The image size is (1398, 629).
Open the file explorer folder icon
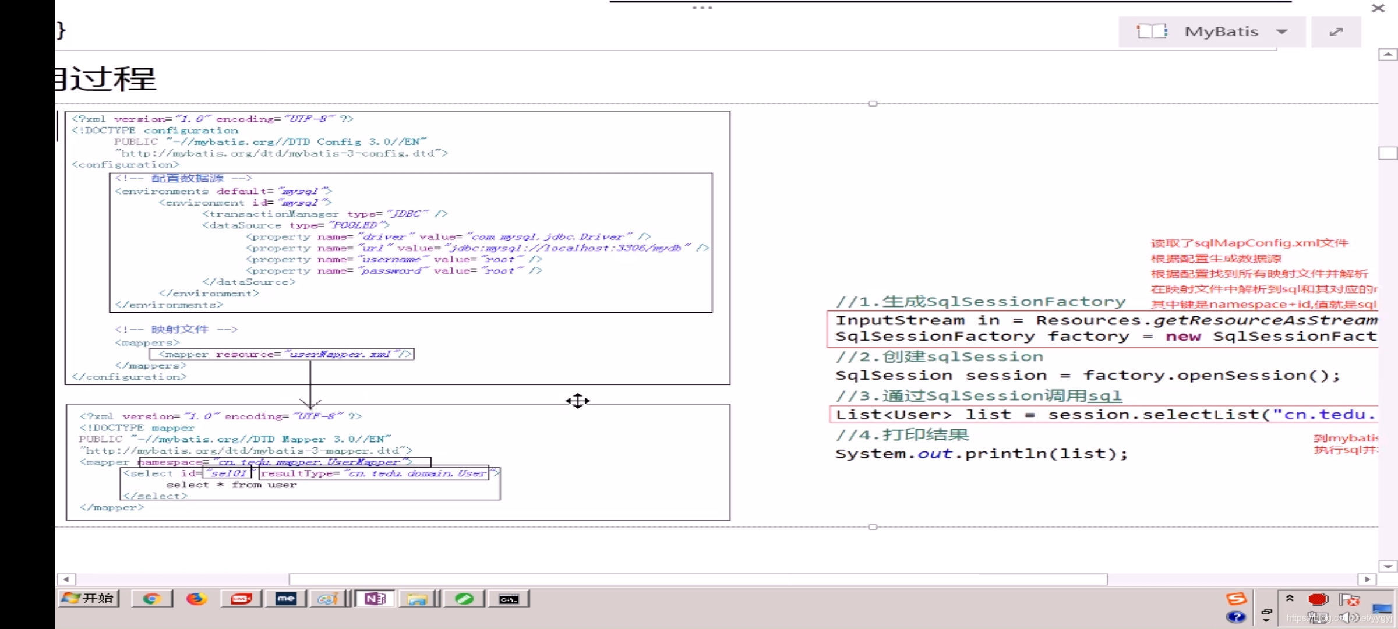(418, 599)
